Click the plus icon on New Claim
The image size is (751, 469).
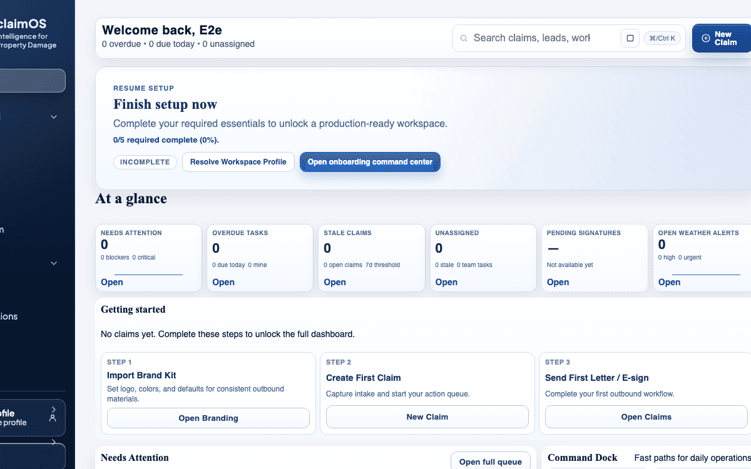705,38
